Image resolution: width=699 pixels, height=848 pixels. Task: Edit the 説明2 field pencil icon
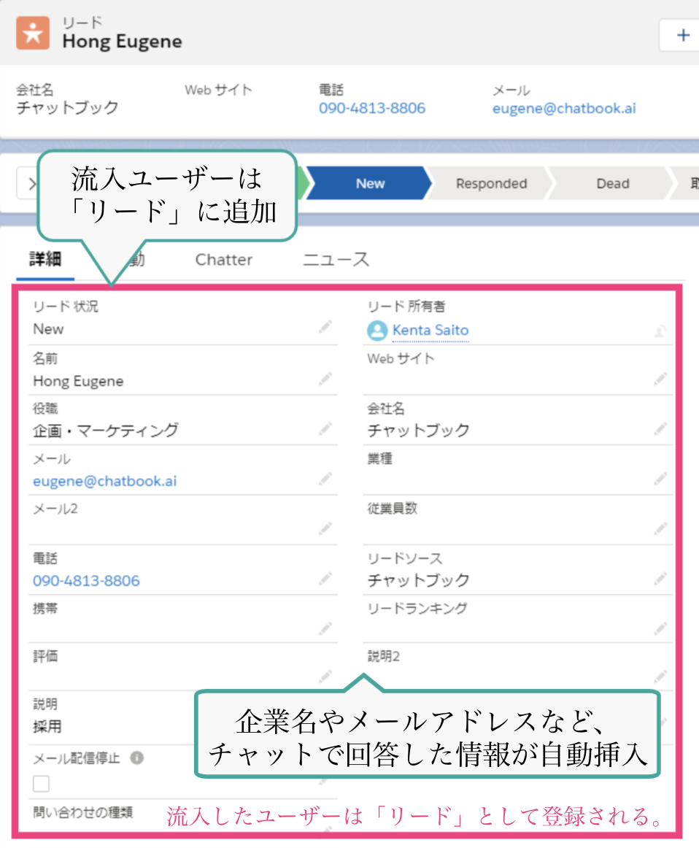(x=660, y=676)
